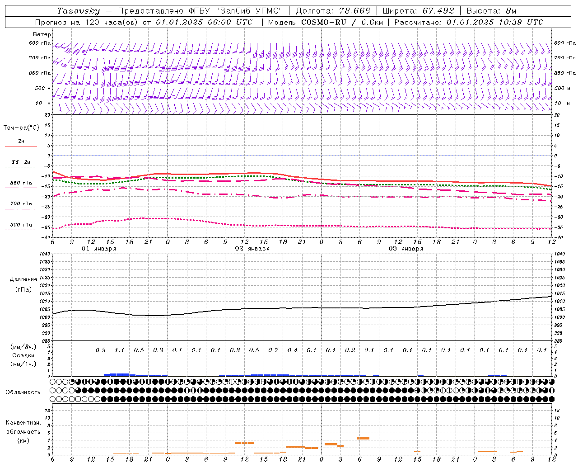Click the station name Tazovsky in header

pyautogui.click(x=79, y=11)
